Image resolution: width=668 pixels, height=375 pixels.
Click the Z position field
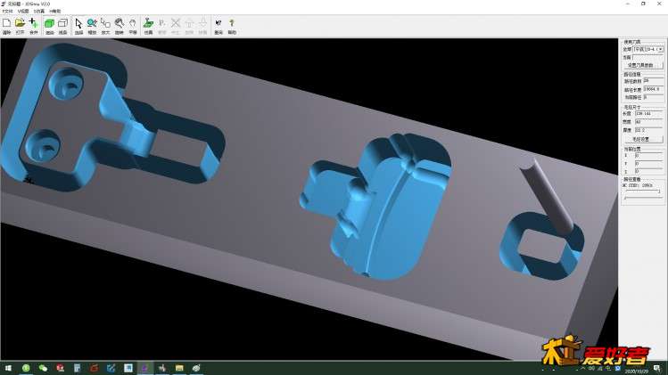[x=649, y=172]
